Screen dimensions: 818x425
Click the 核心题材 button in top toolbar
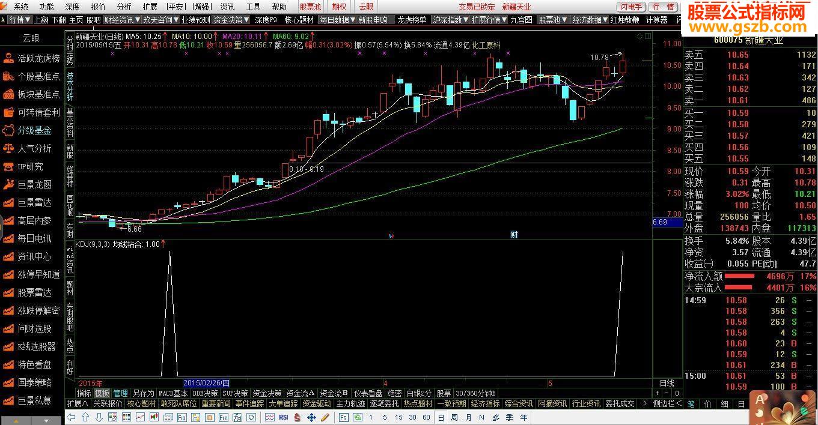(x=299, y=20)
